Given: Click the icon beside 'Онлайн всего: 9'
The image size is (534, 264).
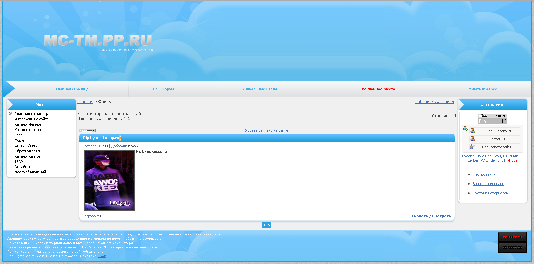Looking at the screenshot, I should 473,131.
